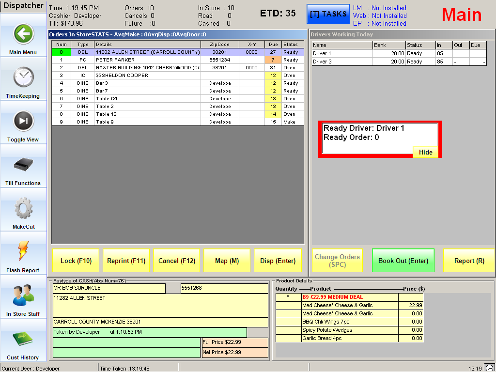Open the Flash Report lightning icon
This screenshot has width=496, height=372.
[x=23, y=251]
